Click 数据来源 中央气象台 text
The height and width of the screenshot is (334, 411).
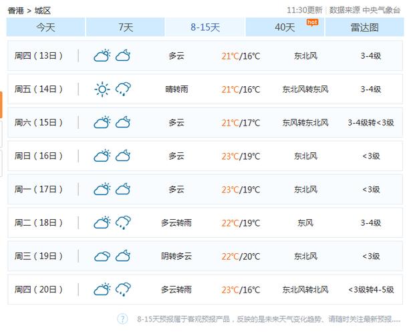tap(365, 10)
